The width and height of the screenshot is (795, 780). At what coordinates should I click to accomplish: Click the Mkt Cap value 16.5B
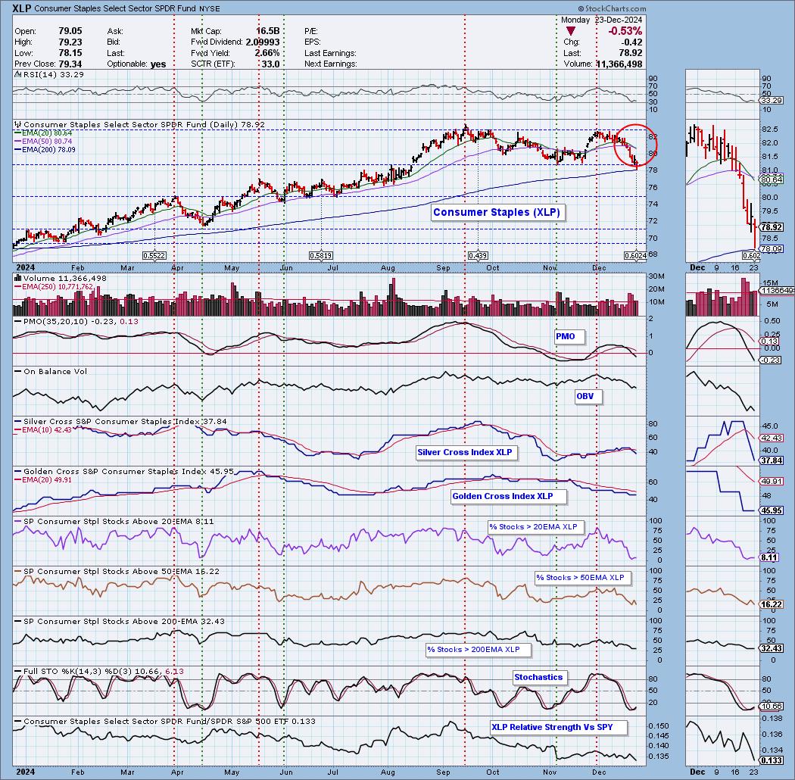point(267,32)
